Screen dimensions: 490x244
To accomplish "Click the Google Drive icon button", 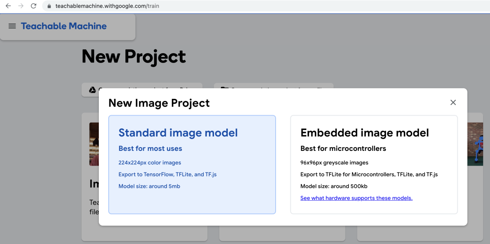I will pos(93,90).
